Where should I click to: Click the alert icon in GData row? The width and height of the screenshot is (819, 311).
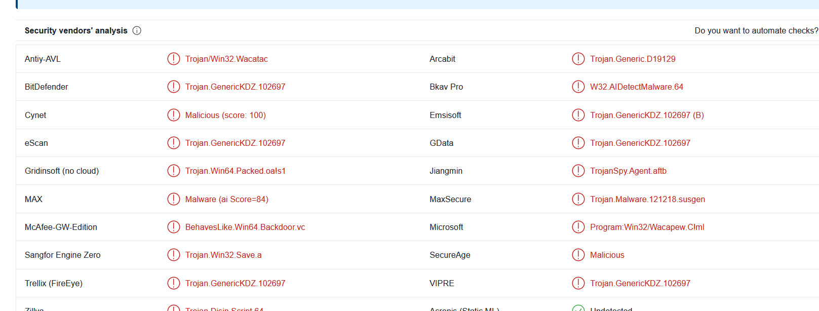[578, 143]
